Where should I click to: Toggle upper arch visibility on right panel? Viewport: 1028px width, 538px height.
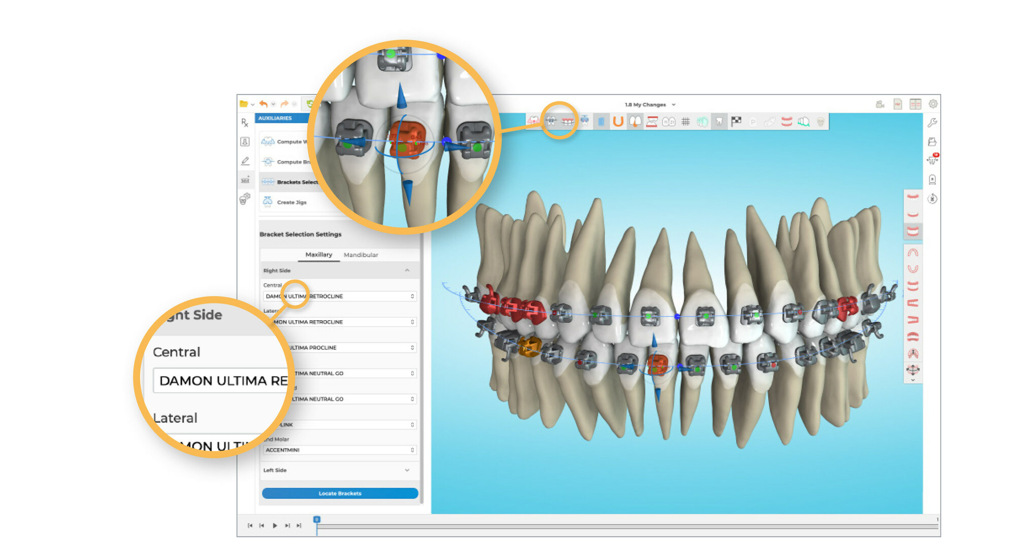914,198
